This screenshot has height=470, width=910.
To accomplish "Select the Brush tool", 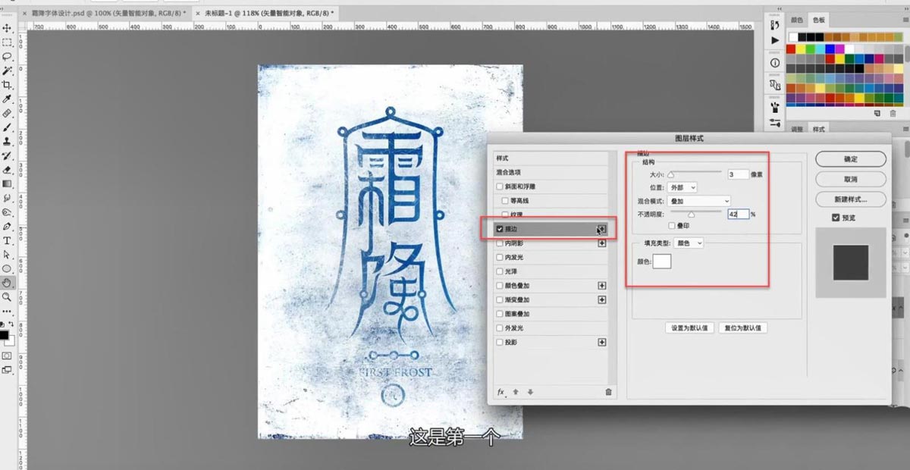I will 7,128.
